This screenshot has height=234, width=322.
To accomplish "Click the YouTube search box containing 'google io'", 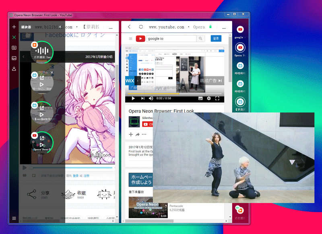I will [171, 39].
